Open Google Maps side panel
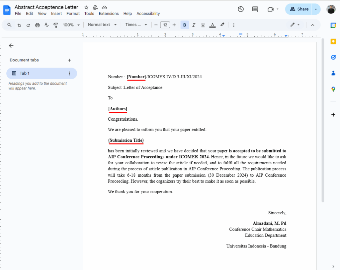The height and width of the screenshot is (270, 340). pos(333,89)
